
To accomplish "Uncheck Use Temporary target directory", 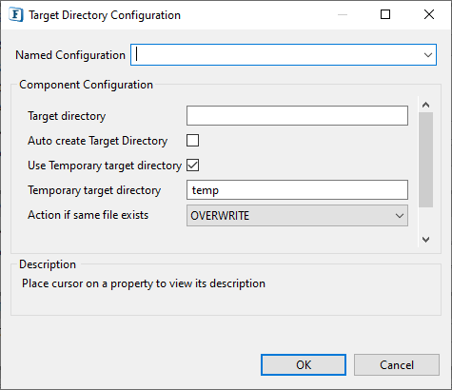I will coord(193,166).
